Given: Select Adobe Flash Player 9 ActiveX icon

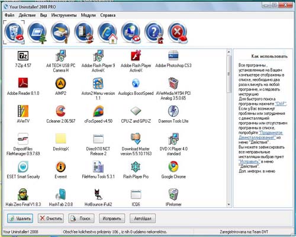Looking at the screenshot, I should 98,56.
